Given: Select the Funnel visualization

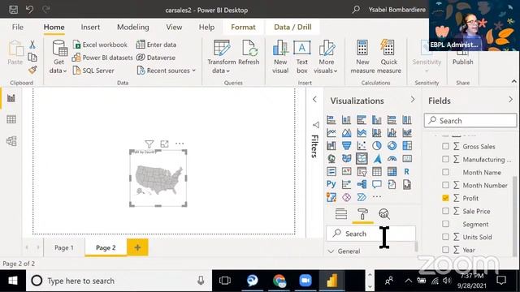Looking at the screenshot, I should [346, 146].
